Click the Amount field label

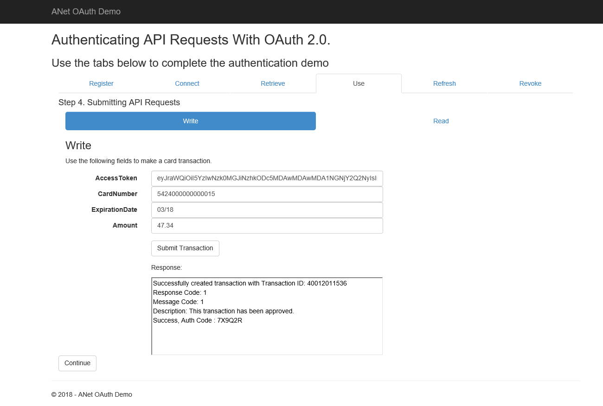[125, 225]
